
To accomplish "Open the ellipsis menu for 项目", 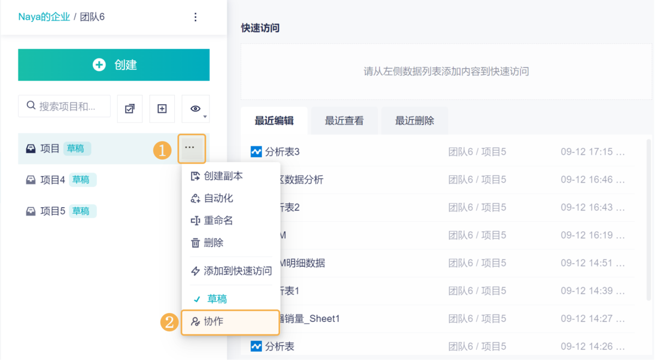I will (189, 148).
